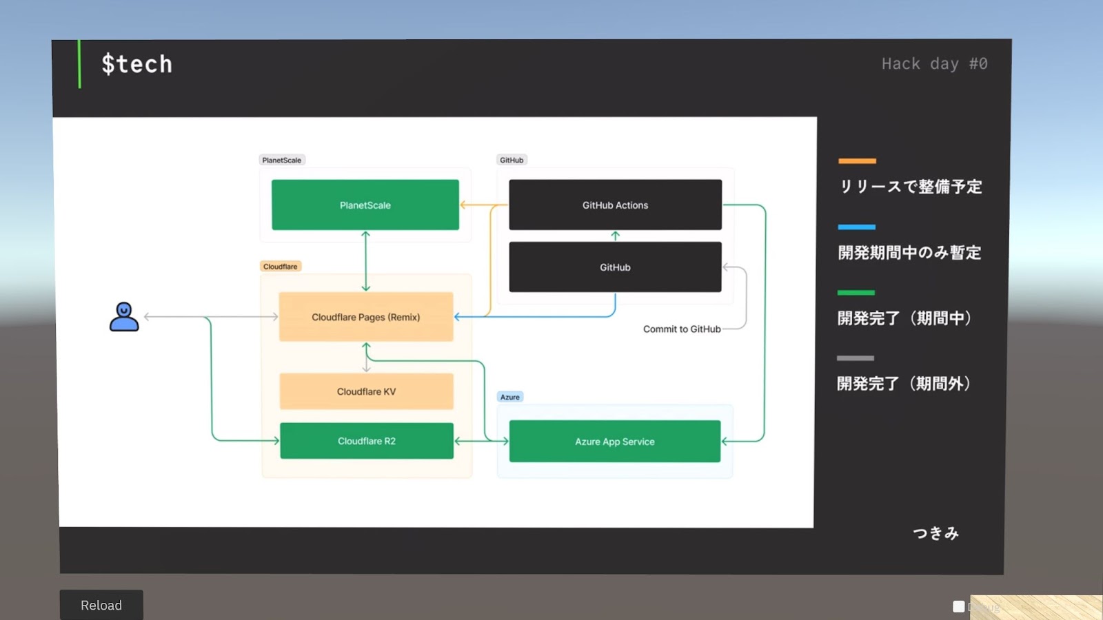Click the Reload button
Screen dimensions: 1103x620
click(101, 605)
